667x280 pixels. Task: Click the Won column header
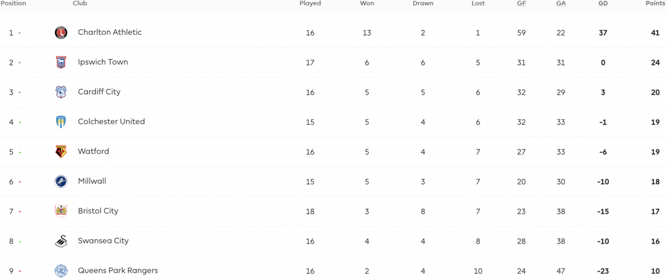[367, 3]
